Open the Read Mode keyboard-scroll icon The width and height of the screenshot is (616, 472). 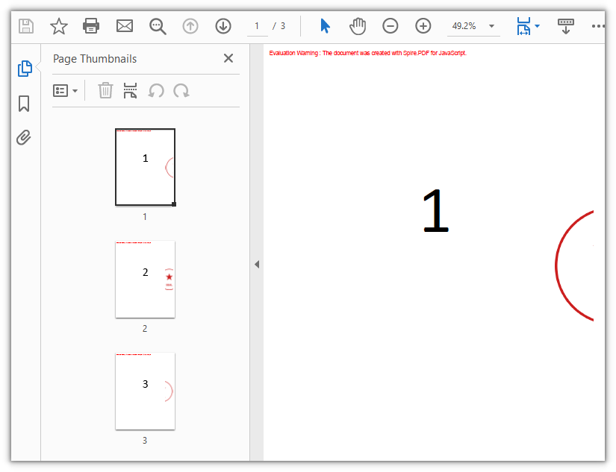click(x=566, y=26)
